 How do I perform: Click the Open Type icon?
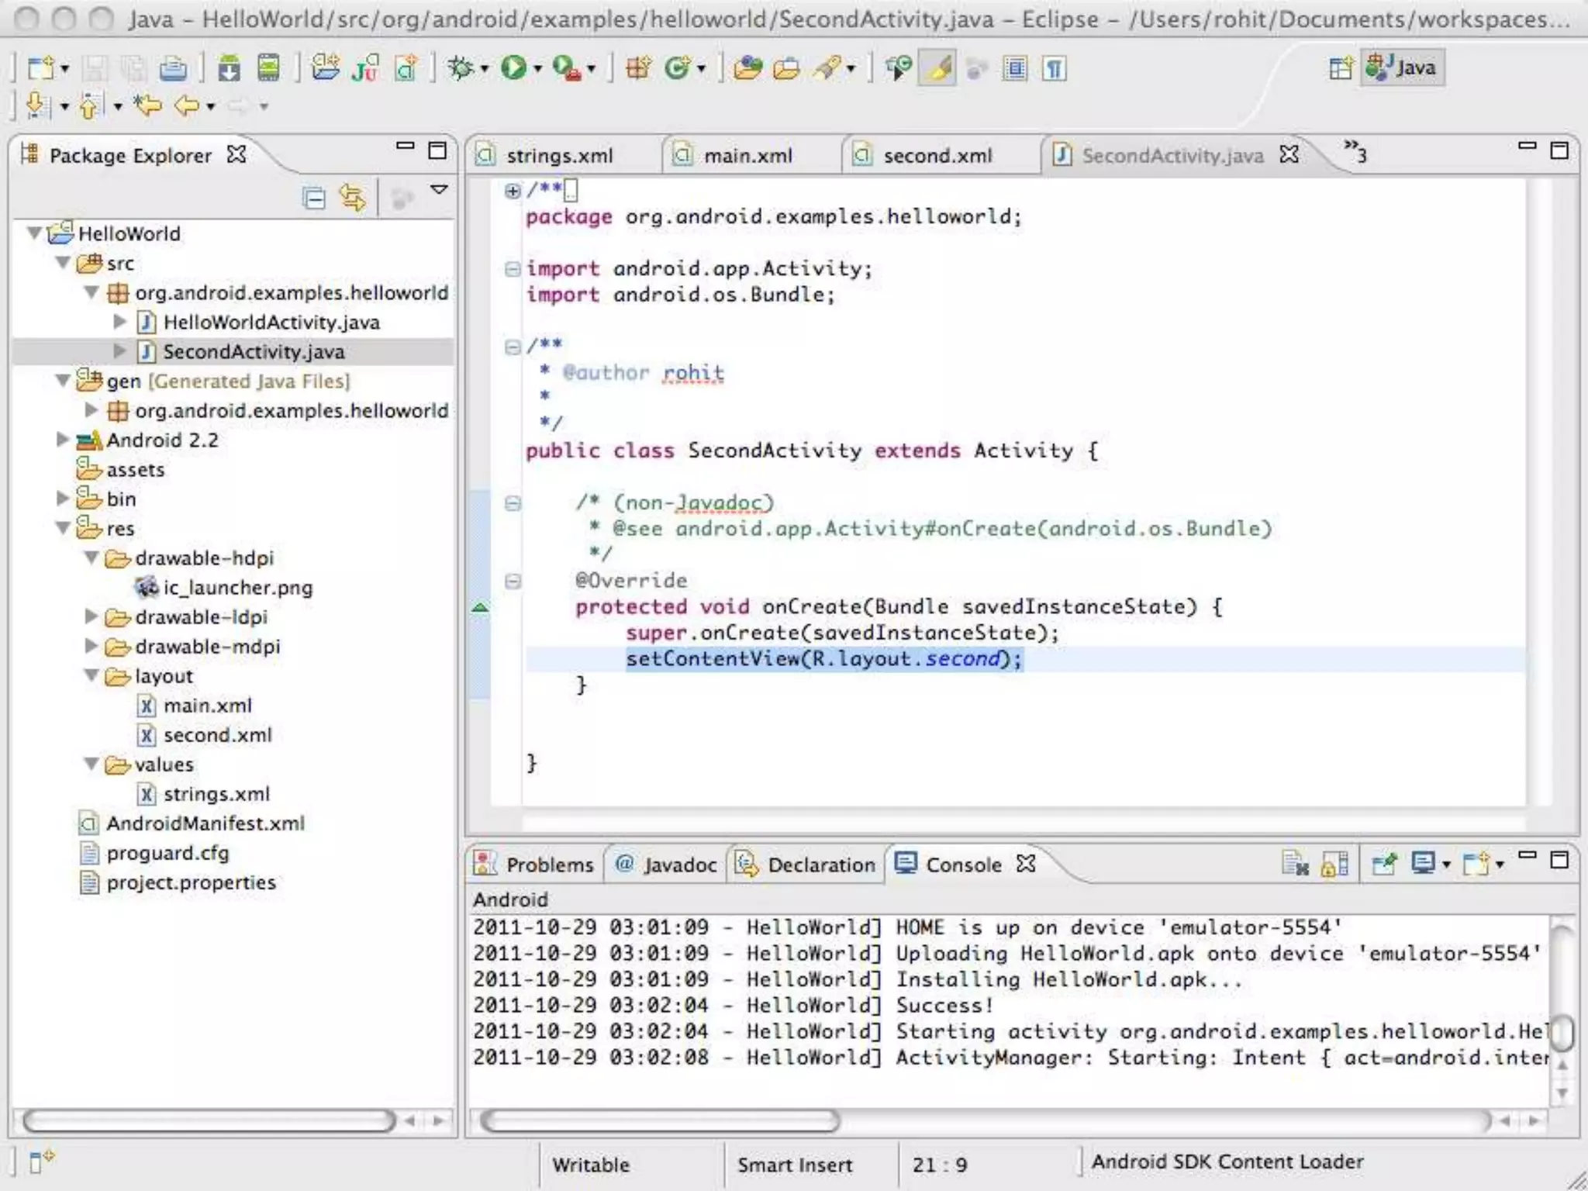pos(747,68)
